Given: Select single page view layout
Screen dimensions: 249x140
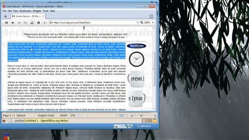Looking at the screenshot, I should pos(117,116).
